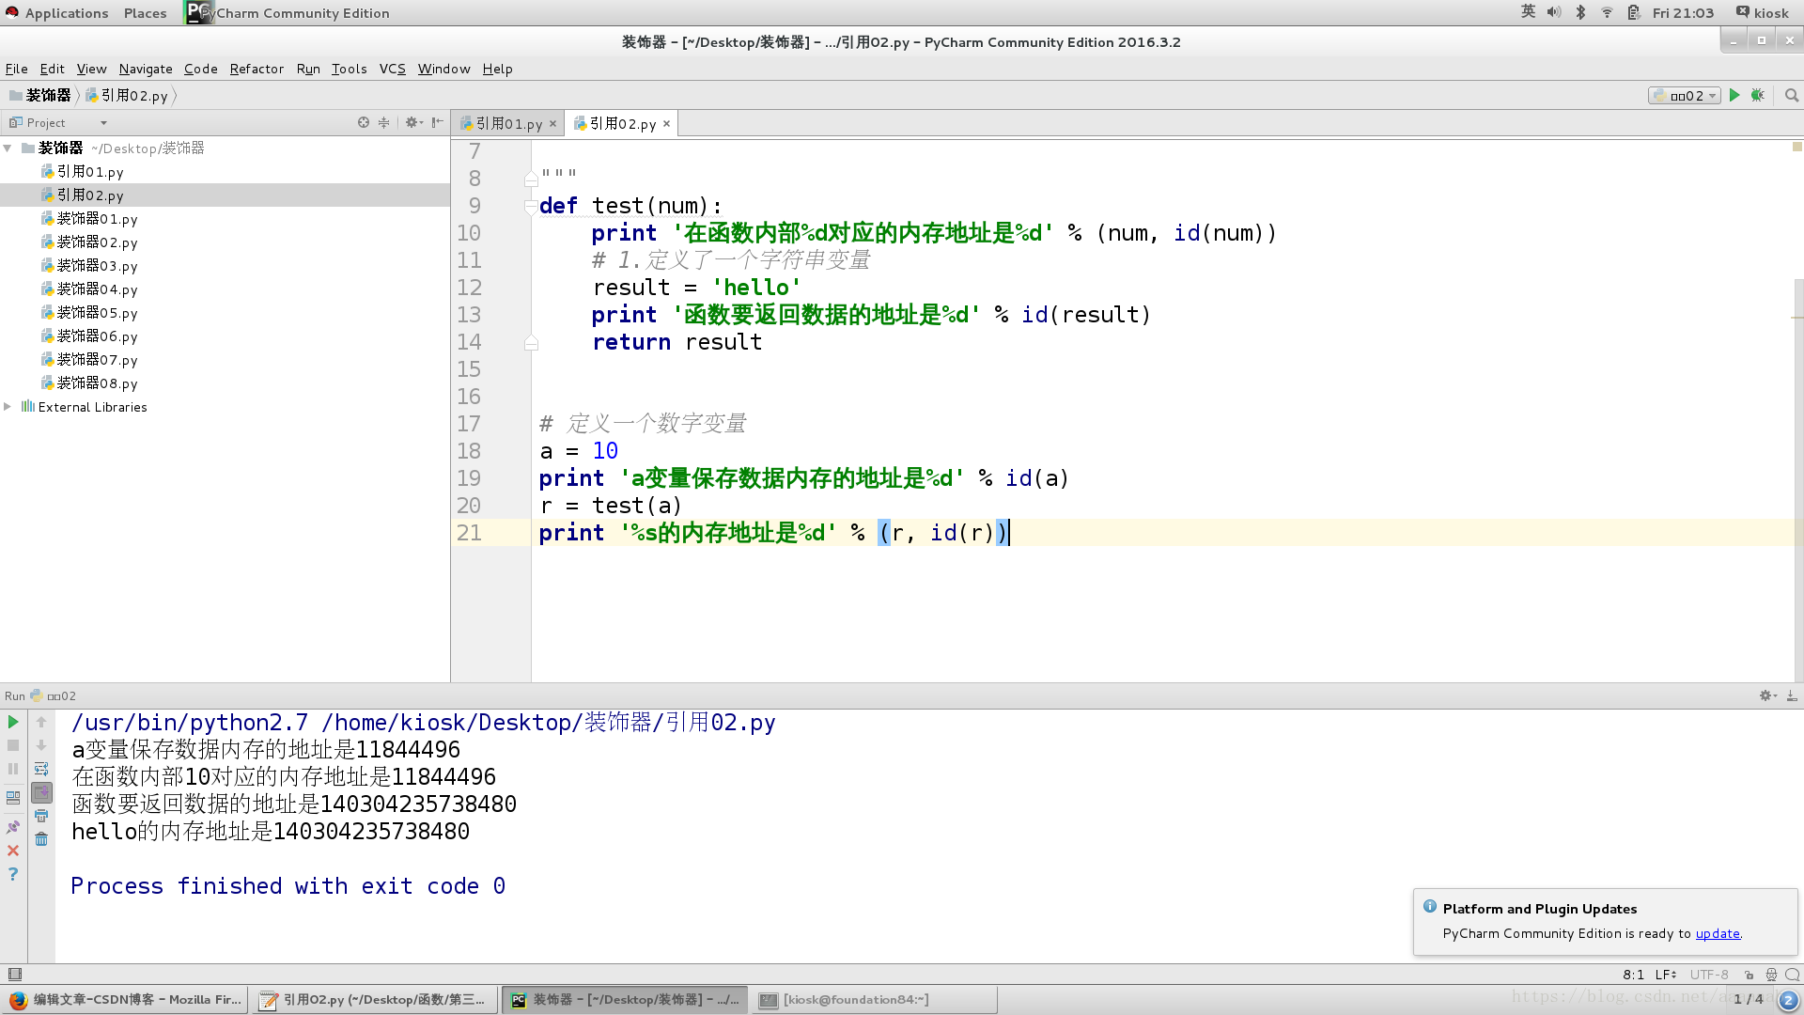The image size is (1804, 1015).
Task: Click the update link in the notification
Action: [x=1718, y=933]
